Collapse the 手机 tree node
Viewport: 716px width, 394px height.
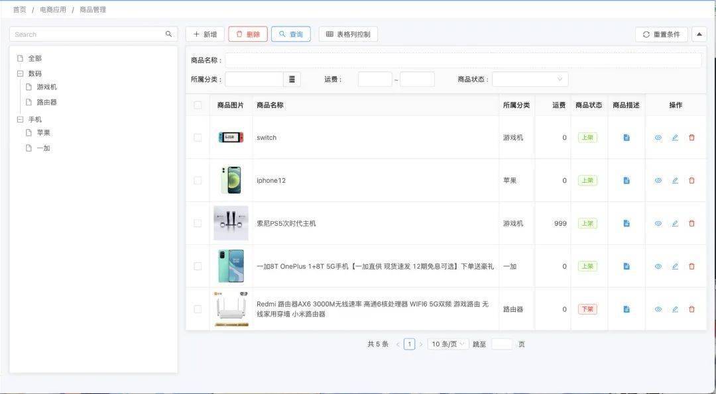(x=20, y=119)
